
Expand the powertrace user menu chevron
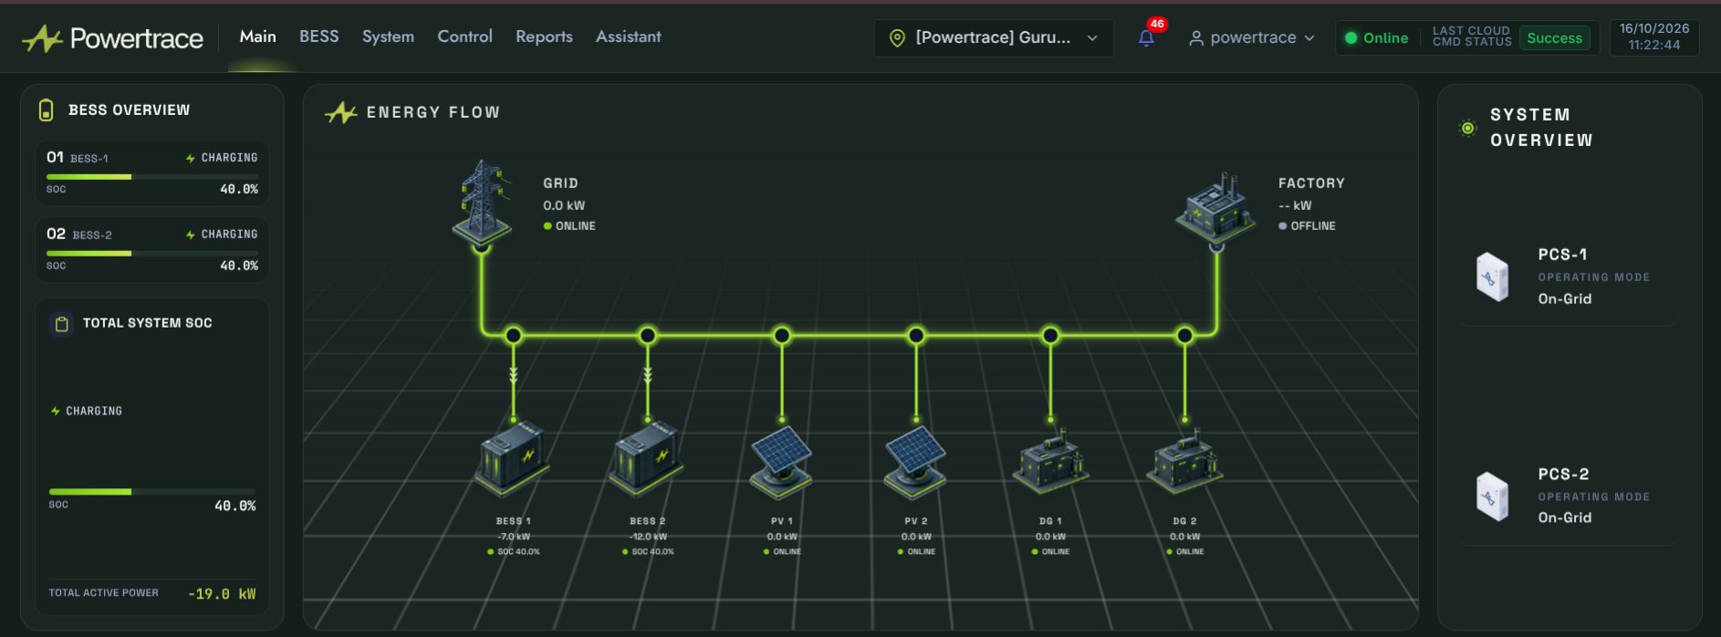[1309, 38]
